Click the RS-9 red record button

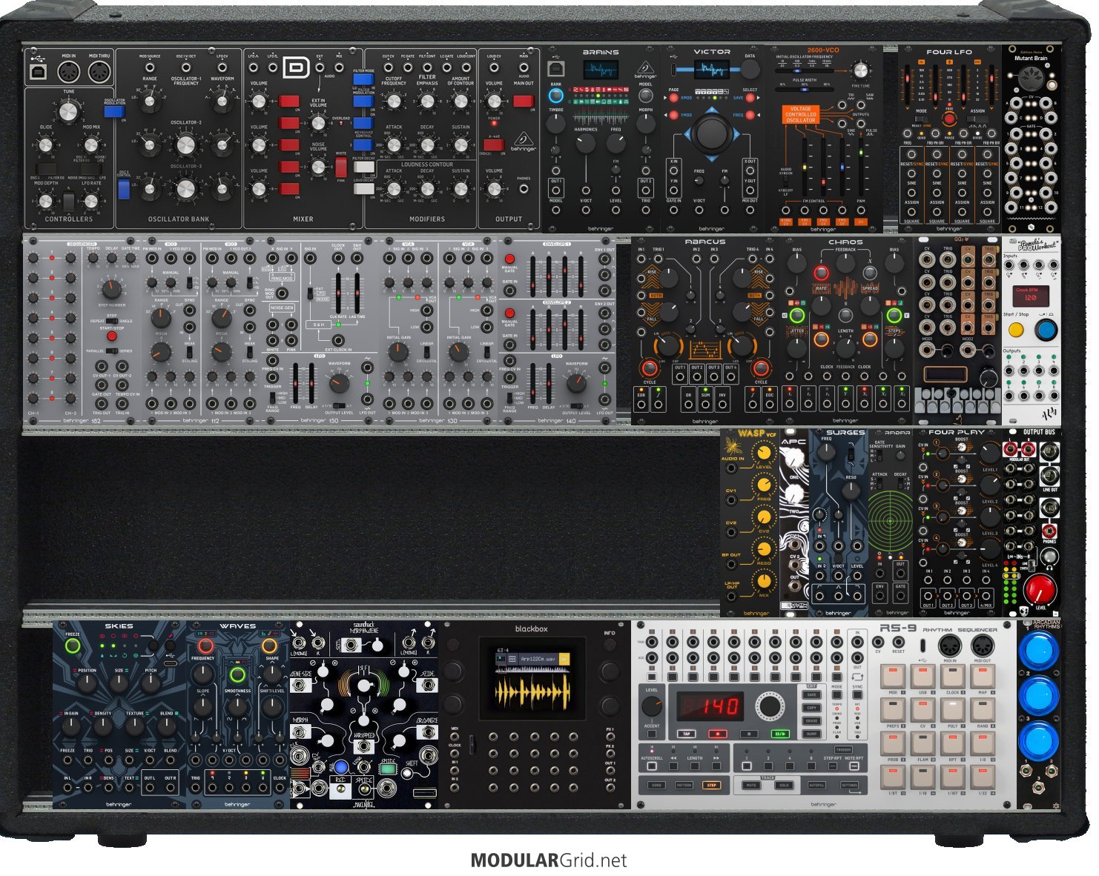[x=718, y=734]
